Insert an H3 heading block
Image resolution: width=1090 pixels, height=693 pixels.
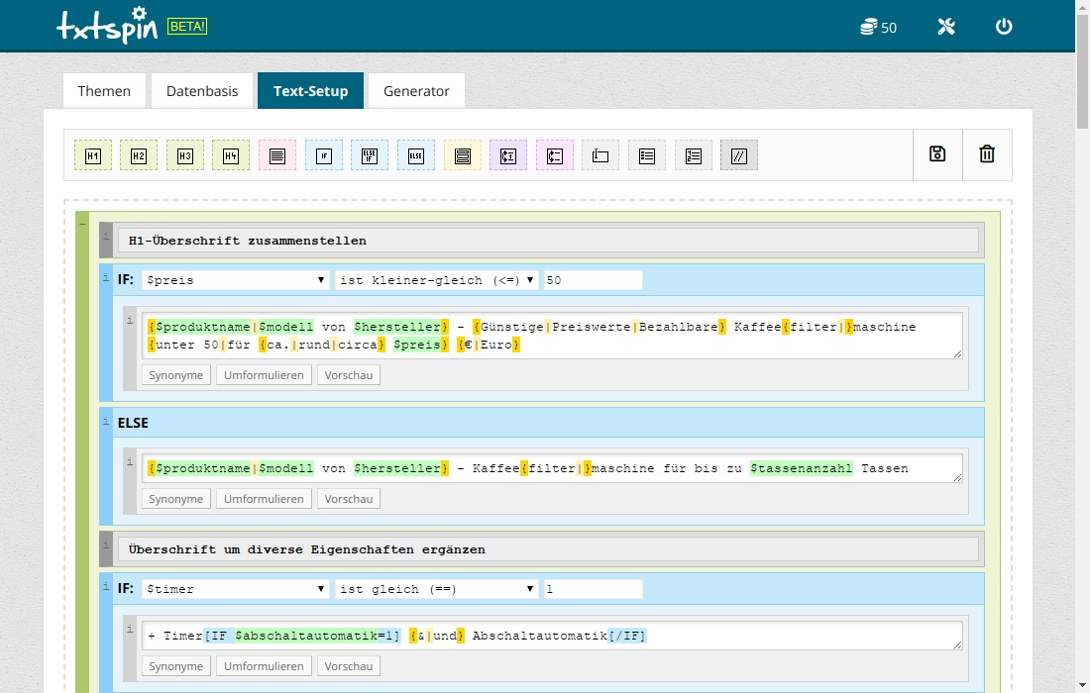tap(185, 155)
